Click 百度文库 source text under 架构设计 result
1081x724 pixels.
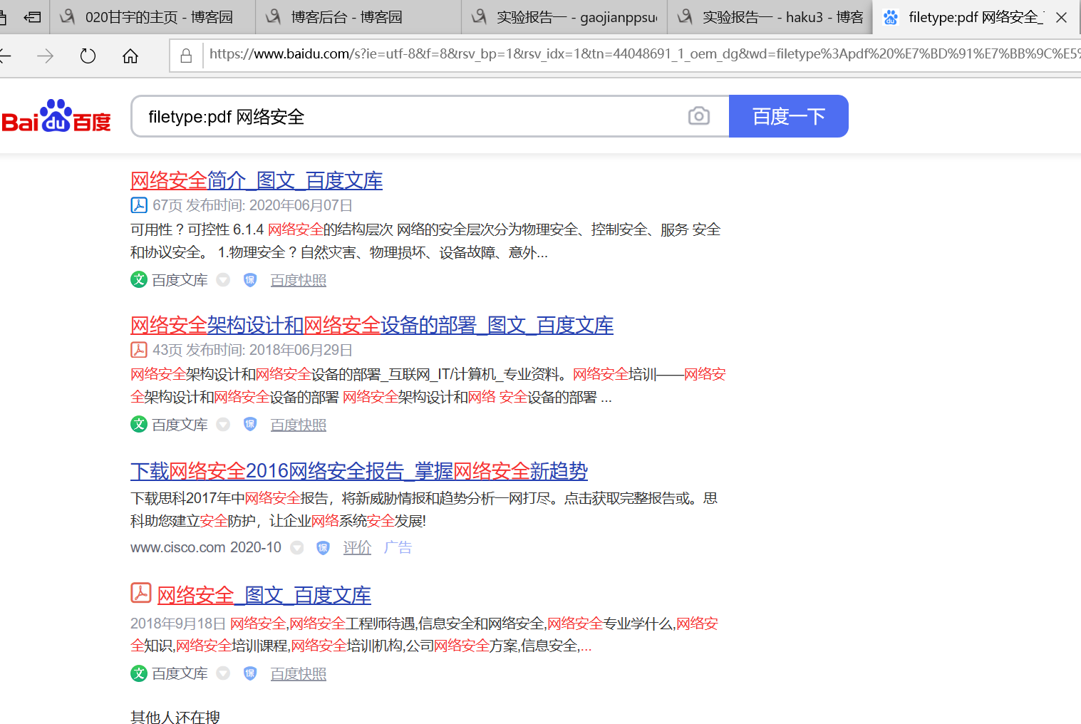point(180,425)
